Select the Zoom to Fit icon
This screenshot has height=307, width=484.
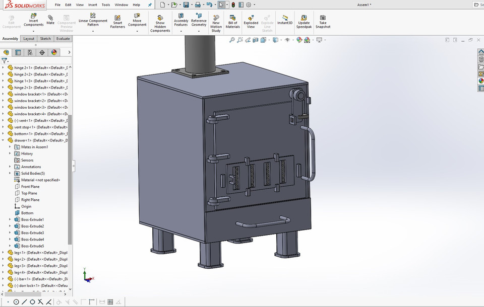pos(231,40)
